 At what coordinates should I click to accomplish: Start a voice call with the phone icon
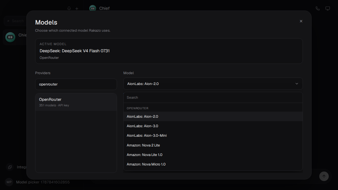click(318, 8)
